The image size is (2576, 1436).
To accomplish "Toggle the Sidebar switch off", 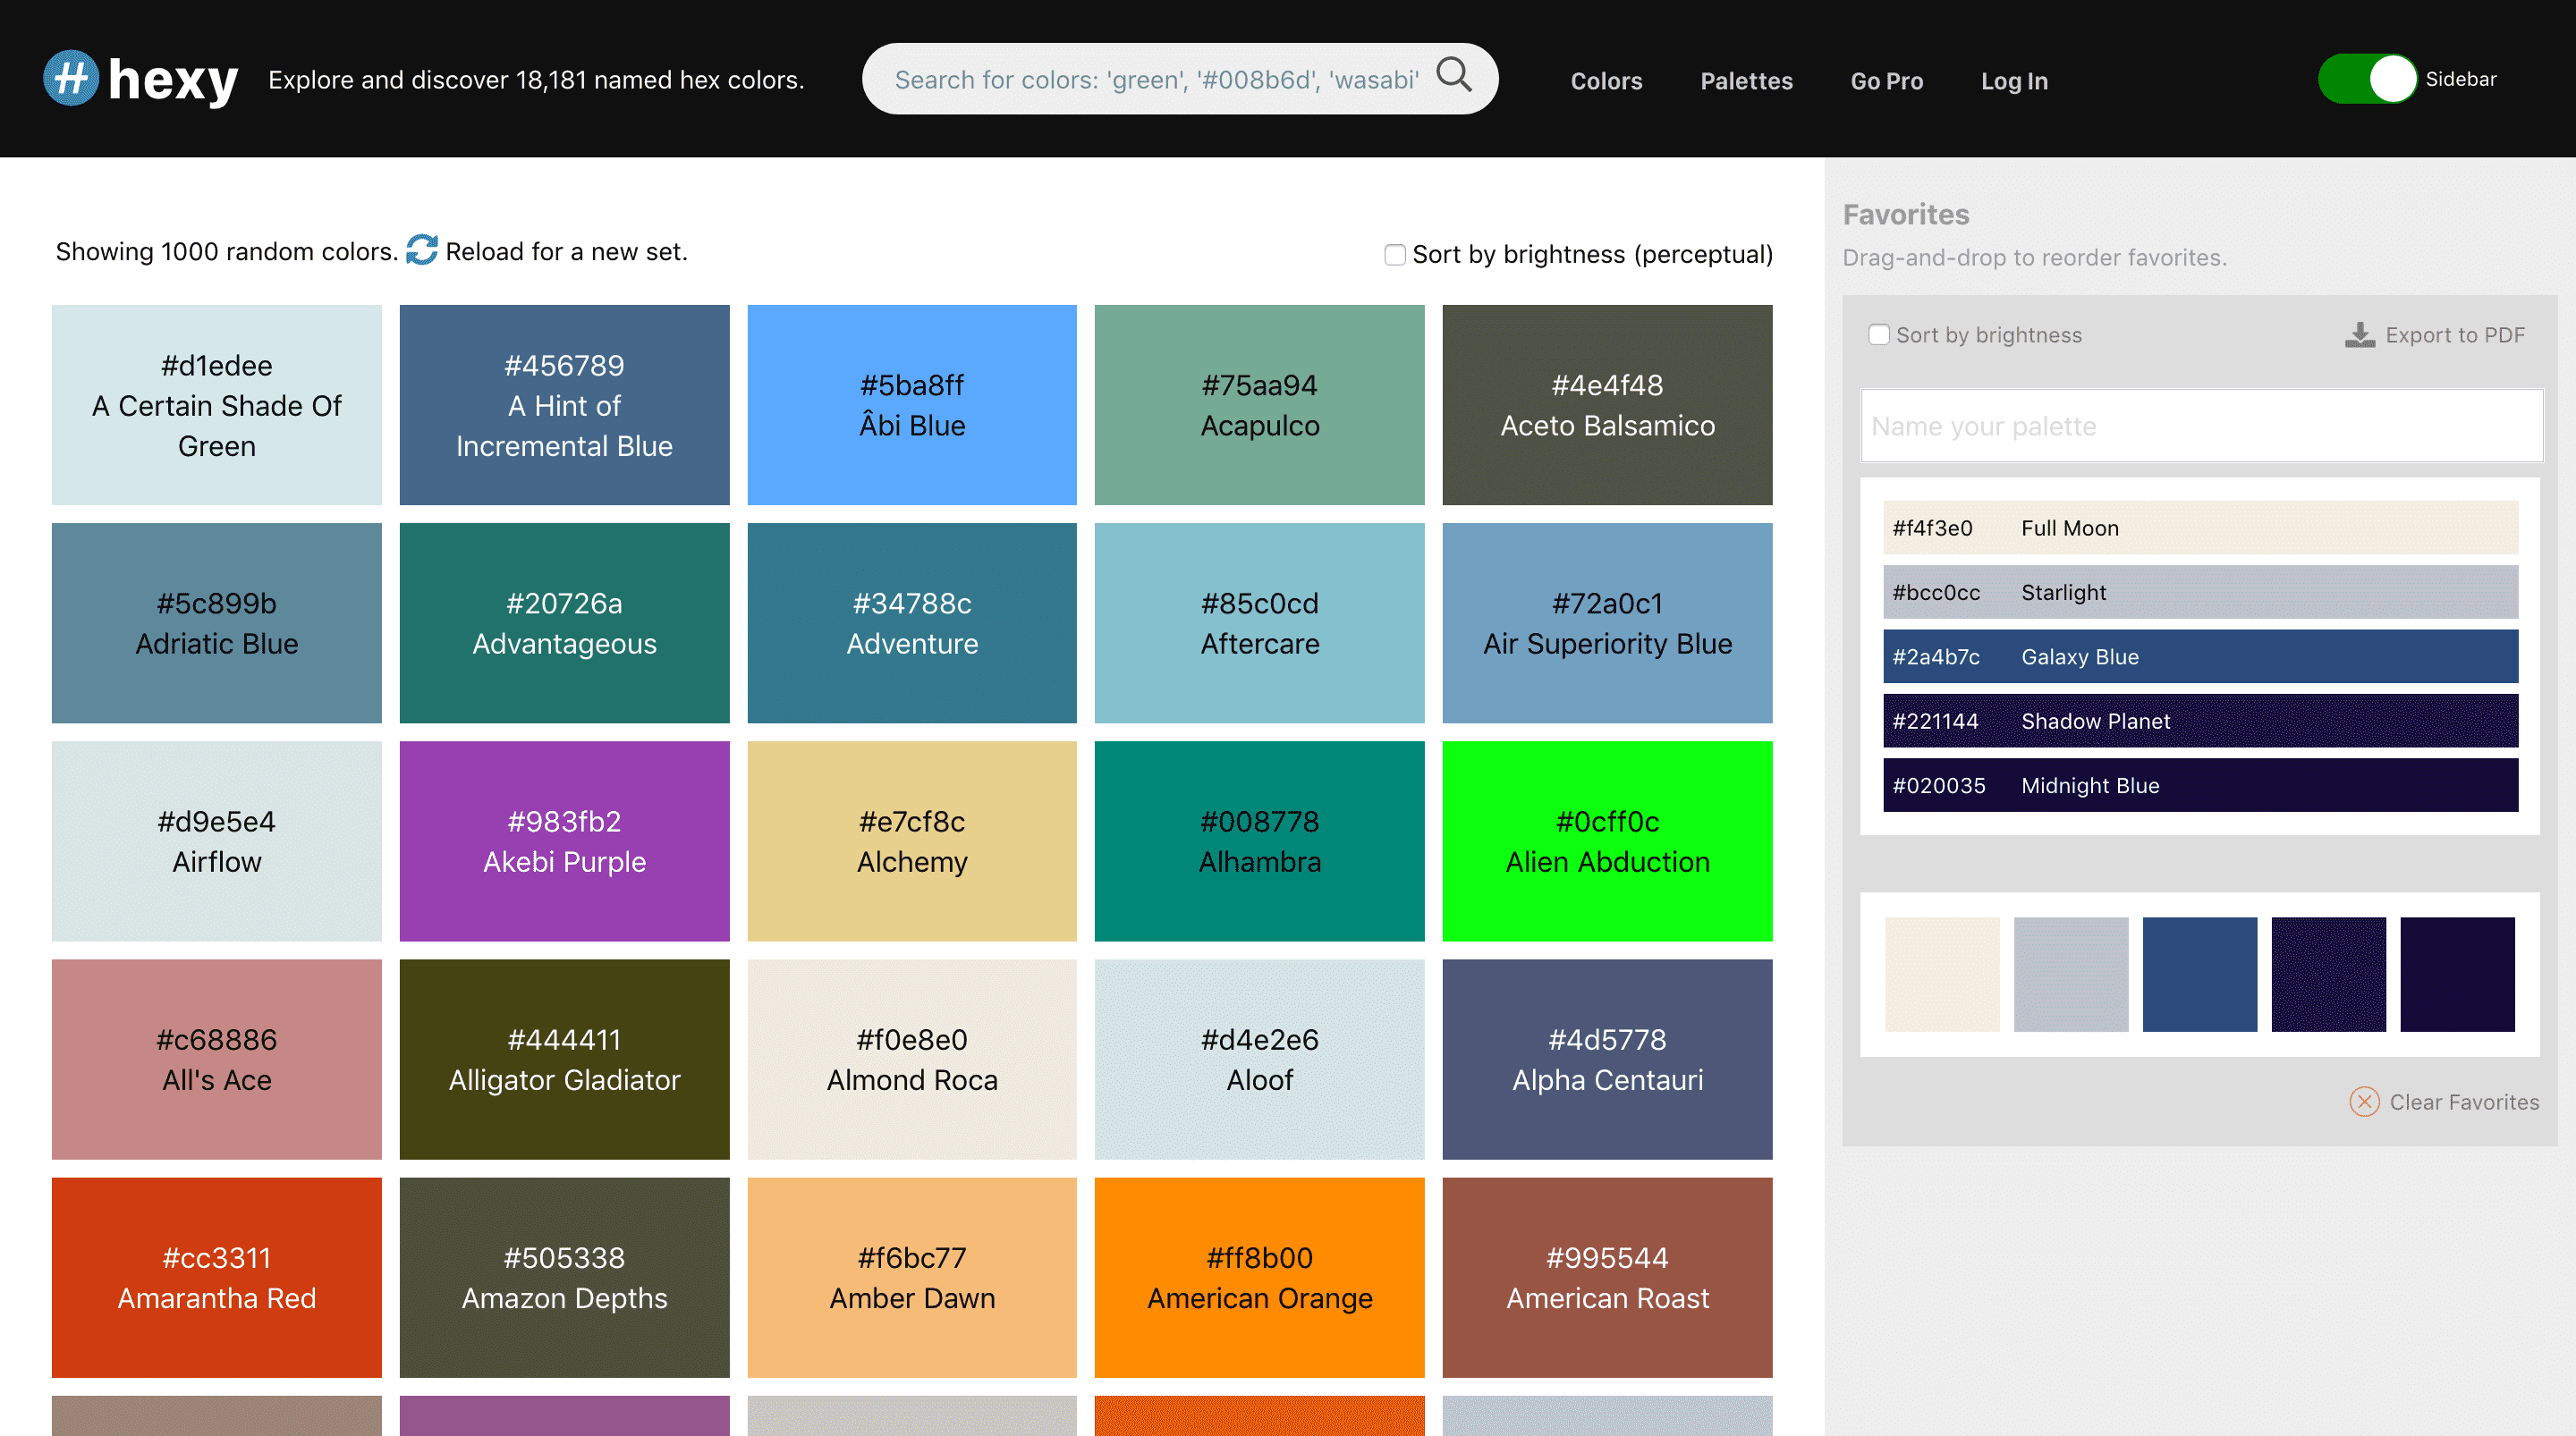I will [x=2367, y=79].
